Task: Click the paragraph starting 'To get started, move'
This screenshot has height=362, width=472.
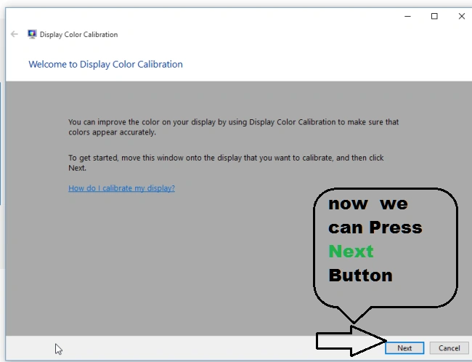Action: click(226, 163)
